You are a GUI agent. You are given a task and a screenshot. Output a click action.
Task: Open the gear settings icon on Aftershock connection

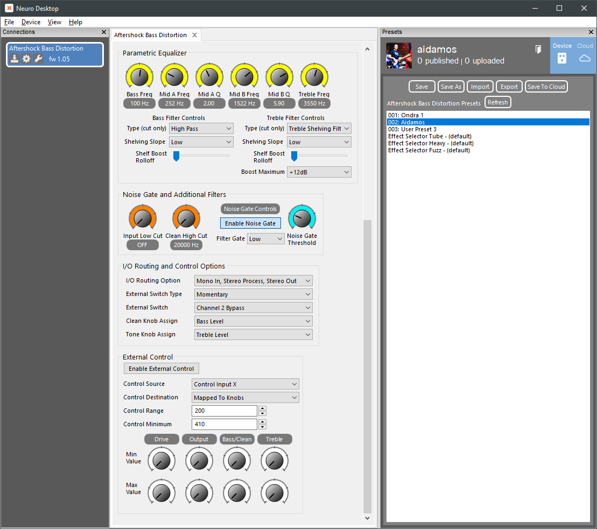[x=26, y=59]
